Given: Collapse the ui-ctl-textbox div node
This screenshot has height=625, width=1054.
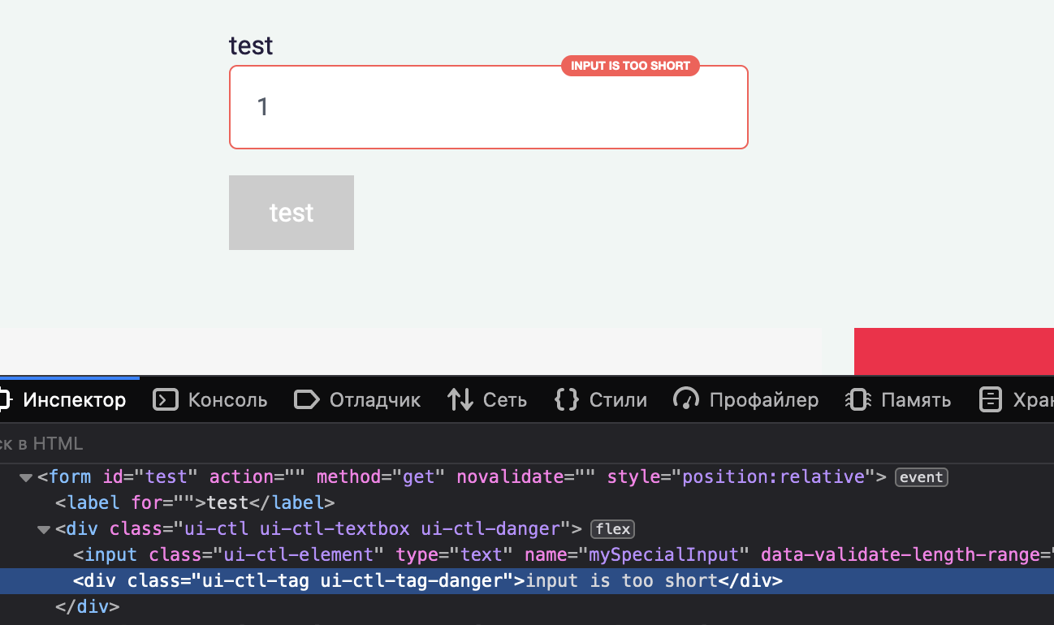Looking at the screenshot, I should coord(44,529).
